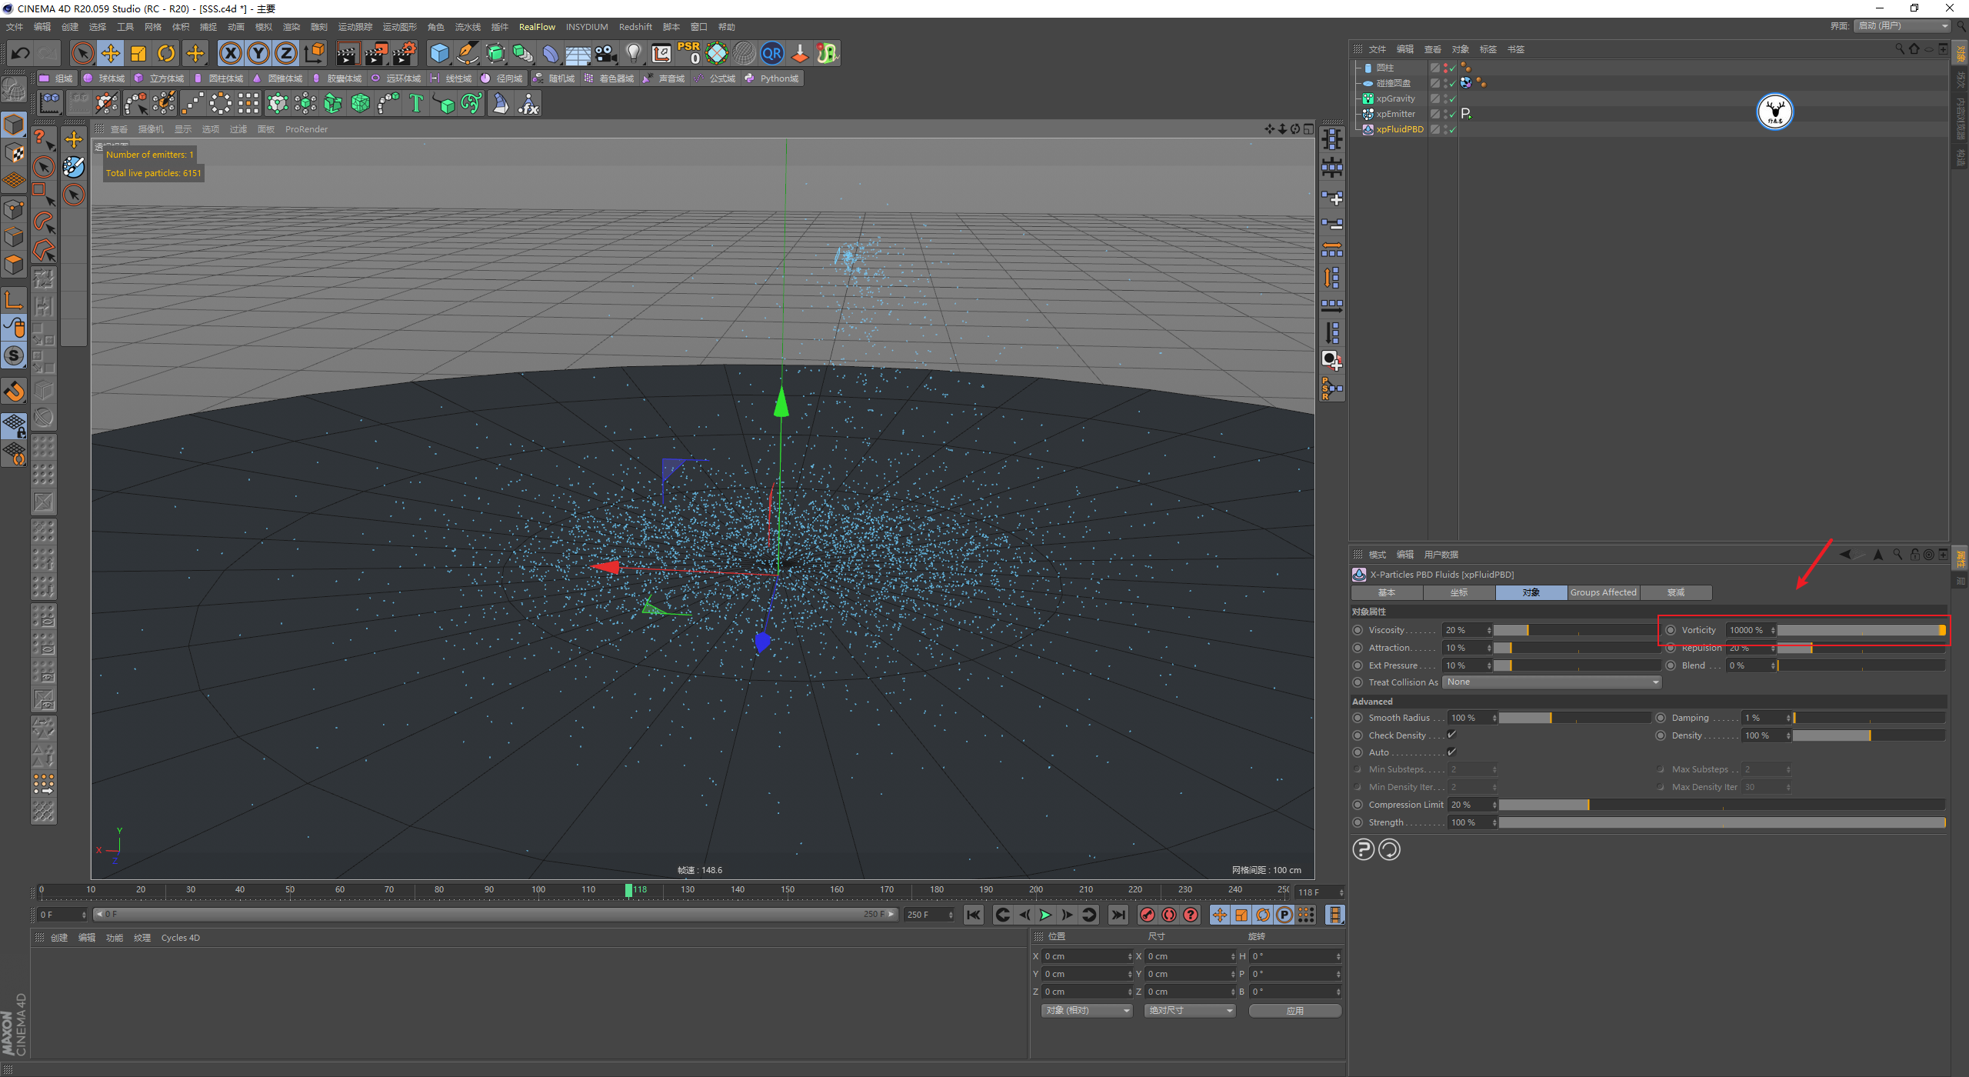Switch to the Groups Affected tab
This screenshot has width=1969, height=1077.
[x=1603, y=592]
